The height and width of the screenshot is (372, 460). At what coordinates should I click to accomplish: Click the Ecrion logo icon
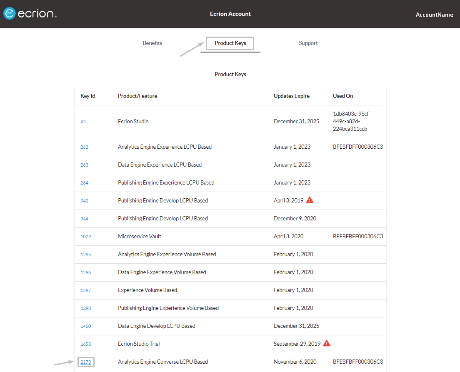coord(10,13)
